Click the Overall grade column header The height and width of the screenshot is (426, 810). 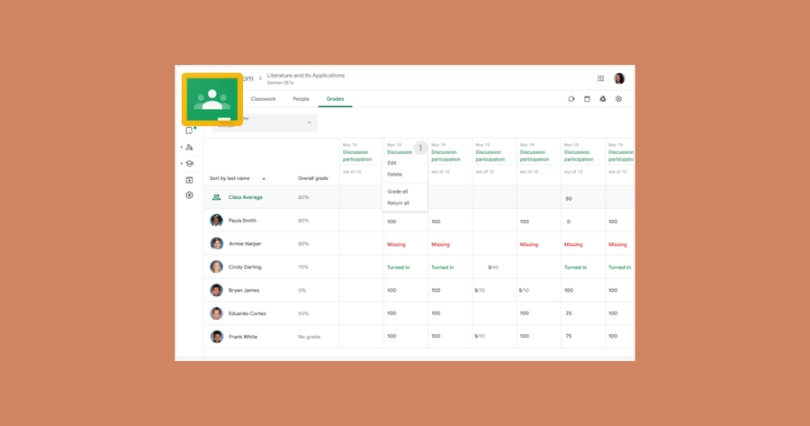tap(313, 178)
